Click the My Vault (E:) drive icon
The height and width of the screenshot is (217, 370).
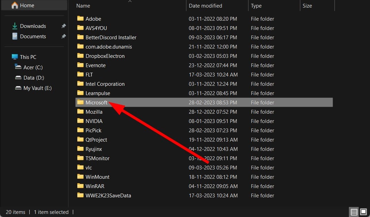(18, 88)
